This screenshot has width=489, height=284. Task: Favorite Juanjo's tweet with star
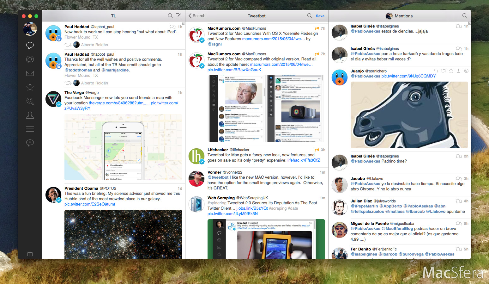(451, 71)
